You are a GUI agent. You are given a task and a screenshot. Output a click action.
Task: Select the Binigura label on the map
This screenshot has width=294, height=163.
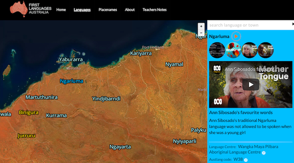click(x=29, y=113)
